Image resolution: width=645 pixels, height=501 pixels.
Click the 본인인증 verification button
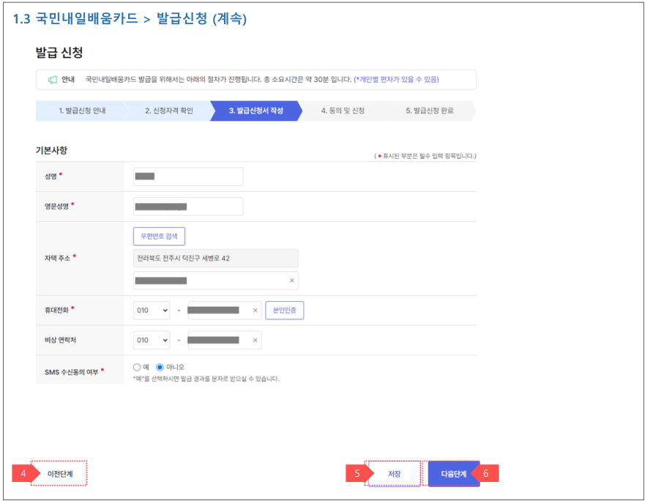click(283, 309)
